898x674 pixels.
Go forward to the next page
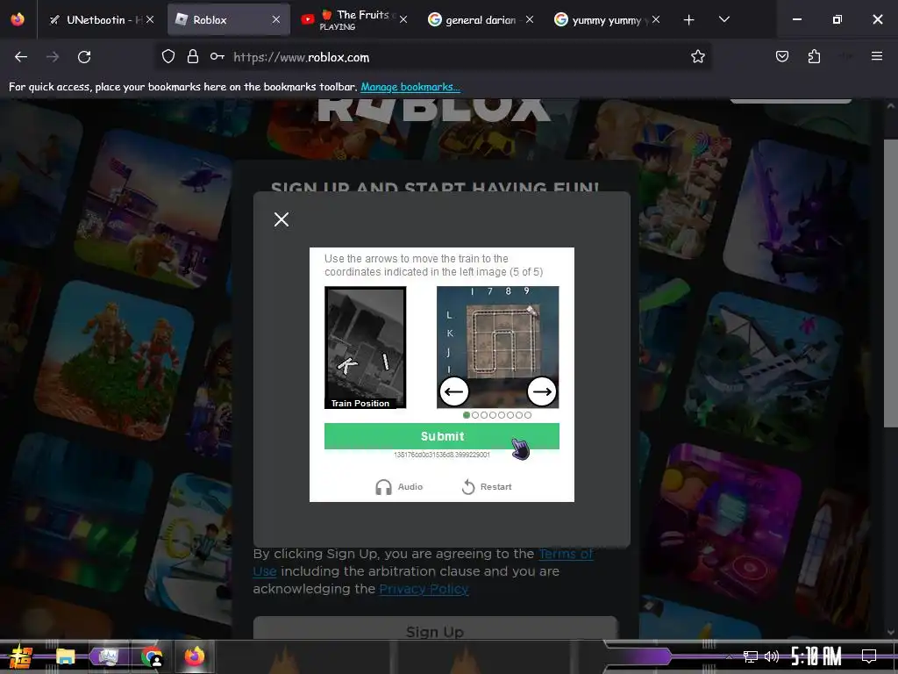pos(53,57)
